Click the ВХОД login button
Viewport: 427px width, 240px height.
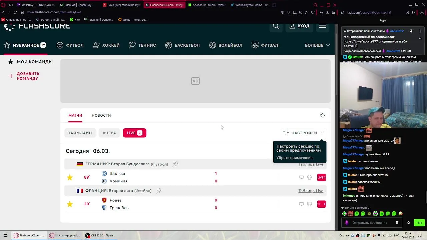(x=299, y=26)
